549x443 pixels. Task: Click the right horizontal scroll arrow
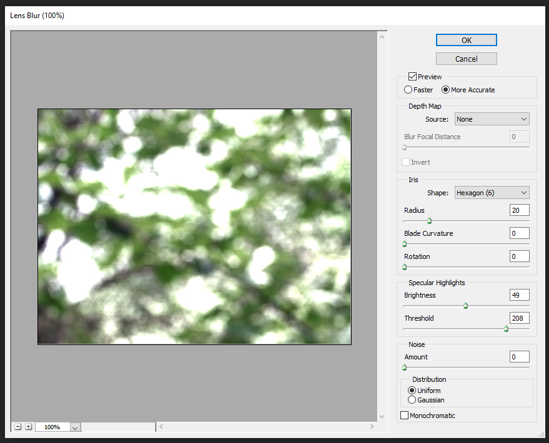pyautogui.click(x=373, y=427)
